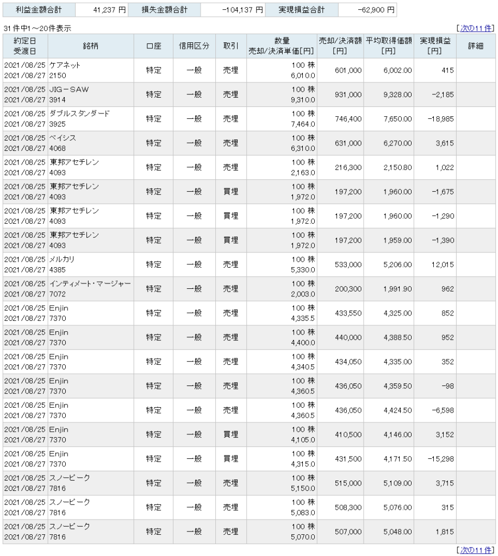
Task: Select sale amount 410,500 for Enjin
Action: point(348,435)
